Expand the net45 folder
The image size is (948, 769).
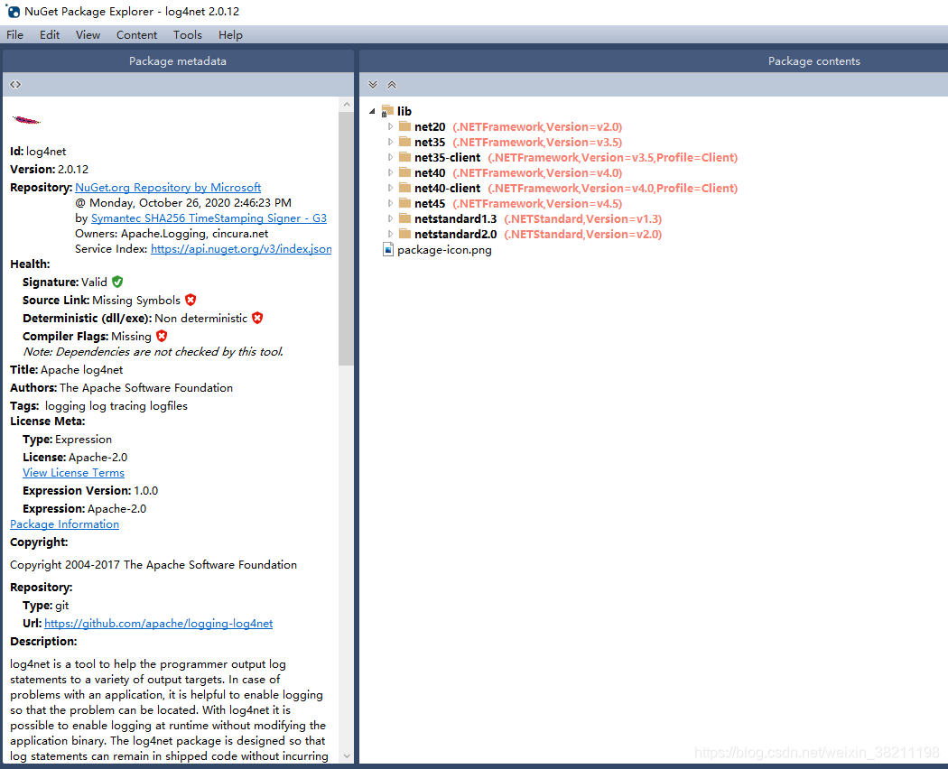point(390,204)
